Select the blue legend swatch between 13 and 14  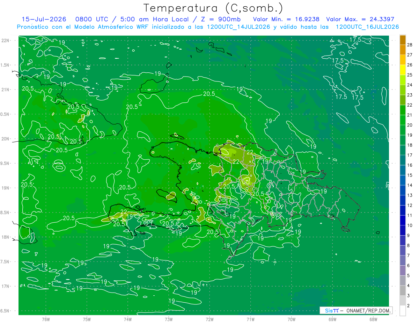(x=403, y=190)
